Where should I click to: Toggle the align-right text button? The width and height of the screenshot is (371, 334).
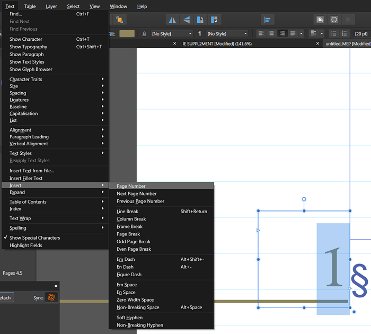click(281, 33)
